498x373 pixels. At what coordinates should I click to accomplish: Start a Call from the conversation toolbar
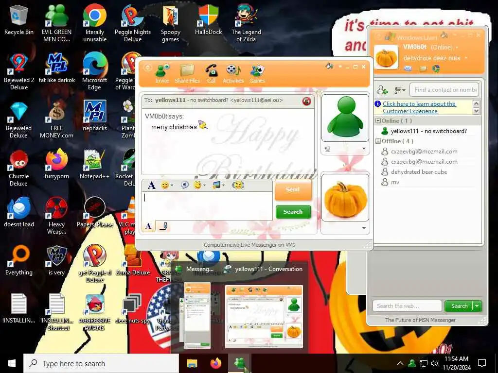[x=211, y=74]
